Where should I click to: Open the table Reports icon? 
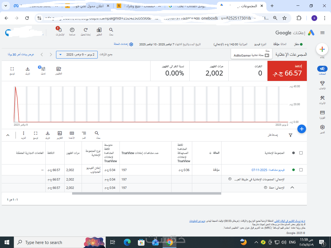[x=60, y=133]
